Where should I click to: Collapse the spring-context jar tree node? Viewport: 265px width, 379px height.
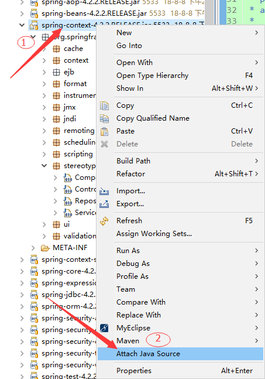pos(22,25)
